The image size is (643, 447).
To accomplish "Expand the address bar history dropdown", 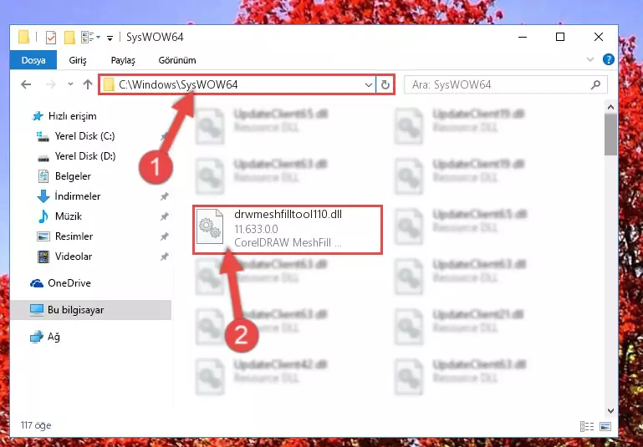I will 368,85.
